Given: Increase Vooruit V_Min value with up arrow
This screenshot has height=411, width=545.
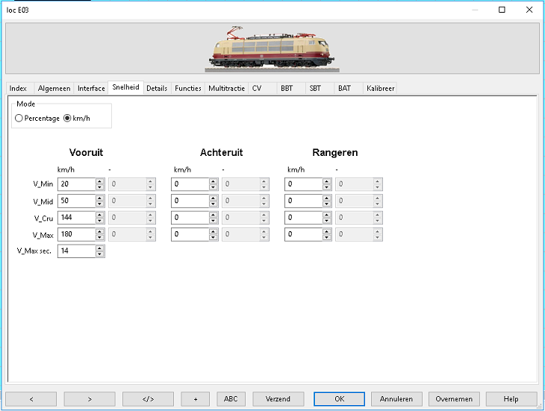Looking at the screenshot, I should coord(100,181).
